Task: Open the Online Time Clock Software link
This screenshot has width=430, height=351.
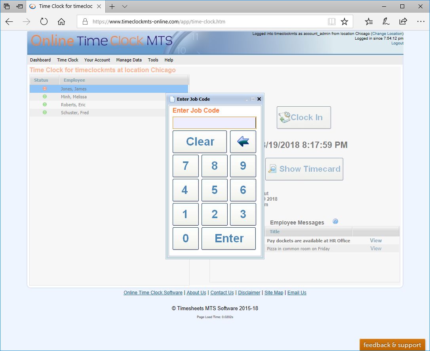Action: [x=153, y=293]
